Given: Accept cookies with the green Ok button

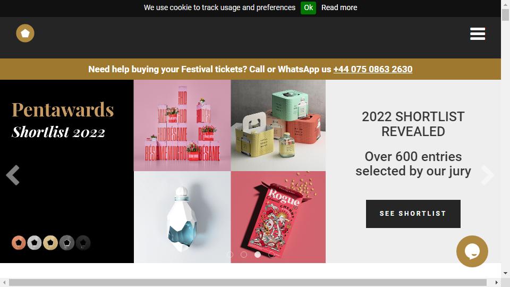Looking at the screenshot, I should click(308, 7).
